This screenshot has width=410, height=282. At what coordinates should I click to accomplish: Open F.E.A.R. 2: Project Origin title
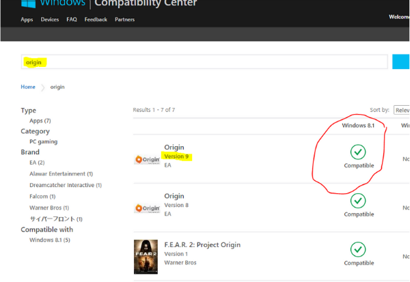click(202, 245)
